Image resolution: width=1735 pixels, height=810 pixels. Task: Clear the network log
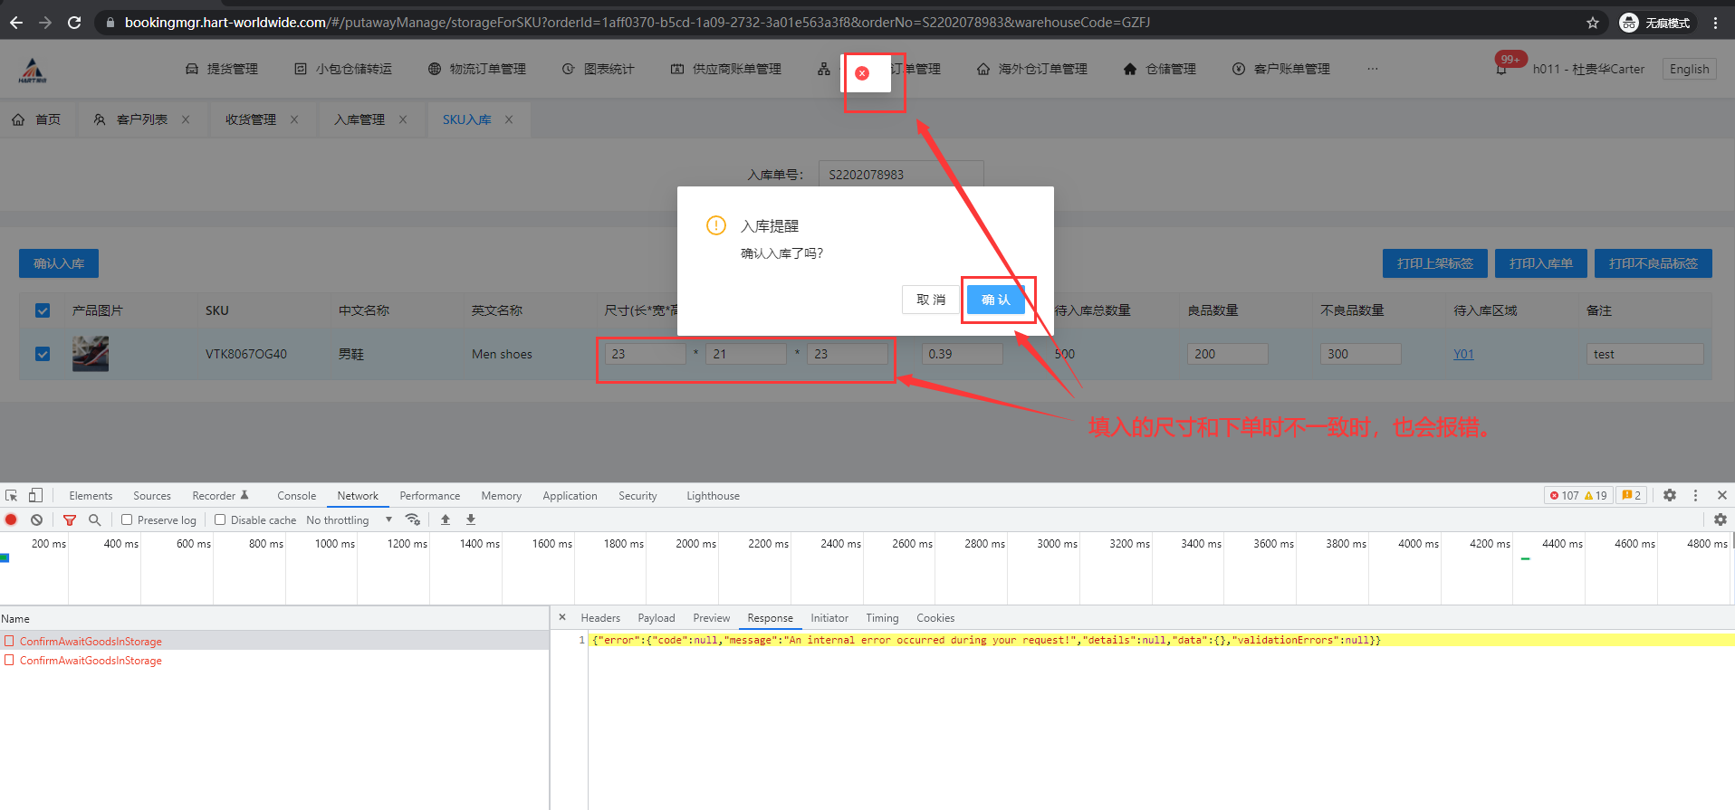[x=36, y=519]
